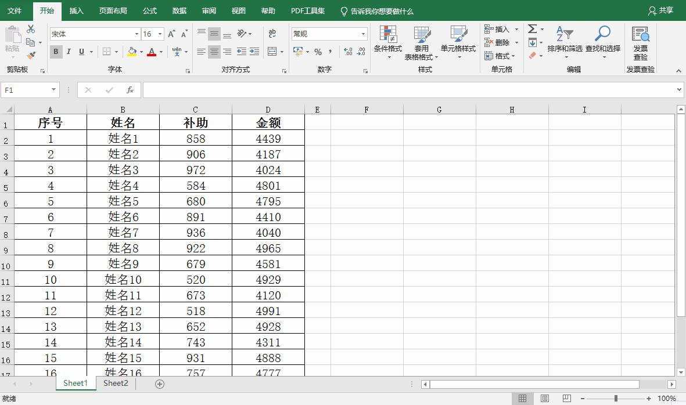The width and height of the screenshot is (686, 405).
Task: Click the AutoSum (Σ) icon
Action: point(532,28)
